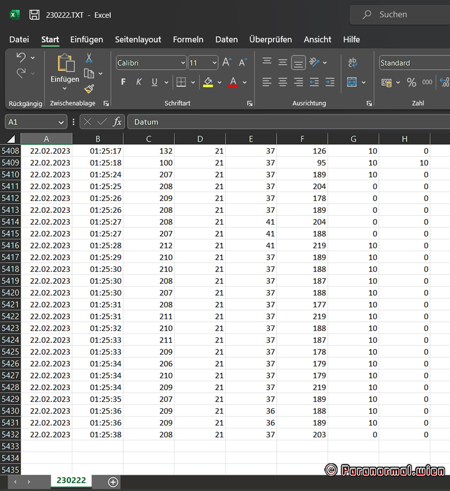Click the Cut scissors icon
Viewport: 450px width, 491px height.
89,58
